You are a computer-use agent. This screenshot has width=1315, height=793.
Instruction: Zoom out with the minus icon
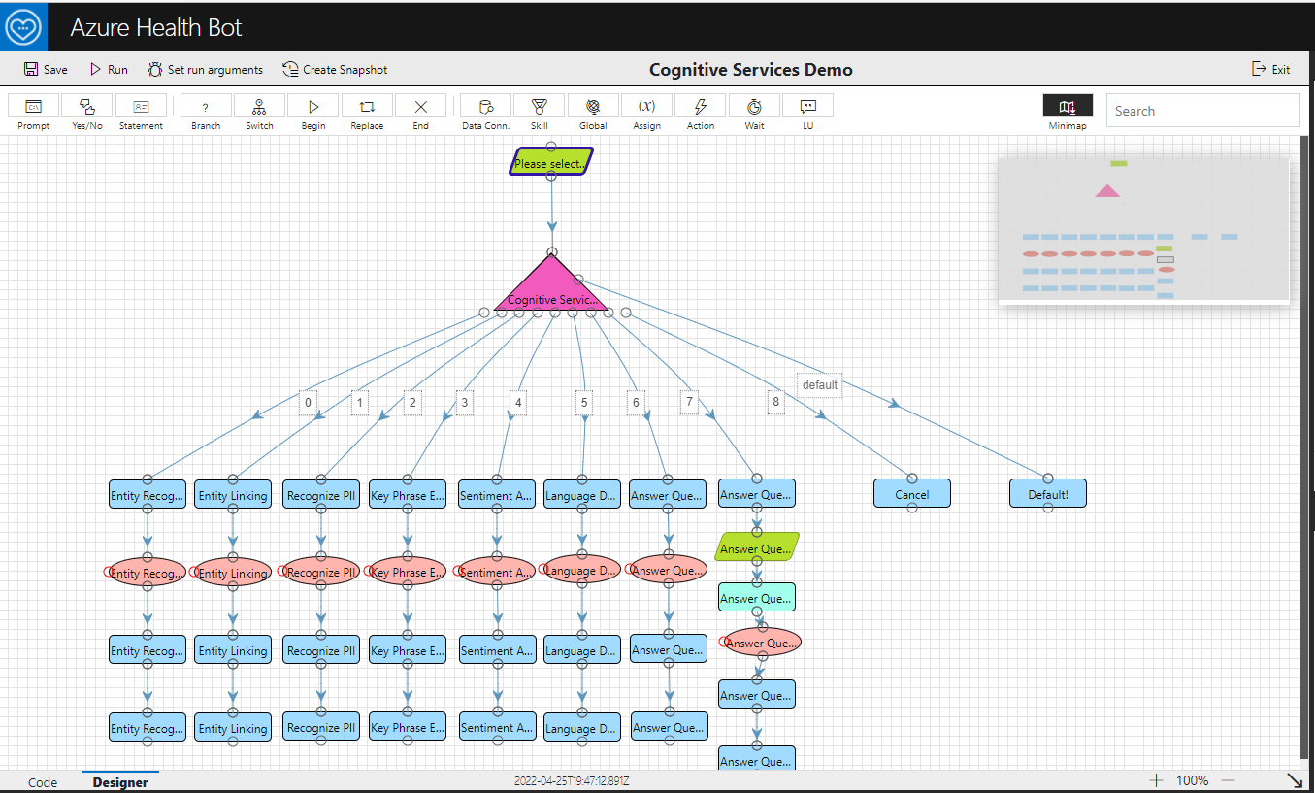click(x=1228, y=780)
